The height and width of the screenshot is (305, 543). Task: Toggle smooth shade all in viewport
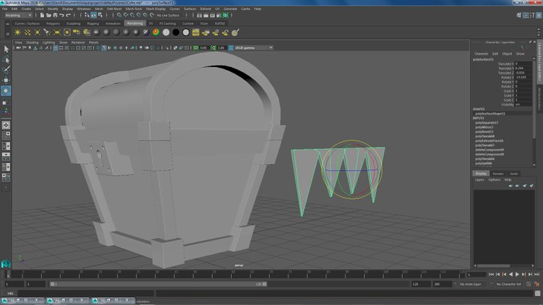point(104,48)
